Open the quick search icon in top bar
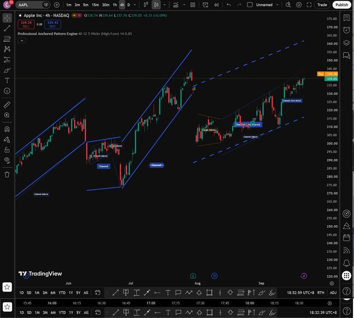 tap(288, 5)
